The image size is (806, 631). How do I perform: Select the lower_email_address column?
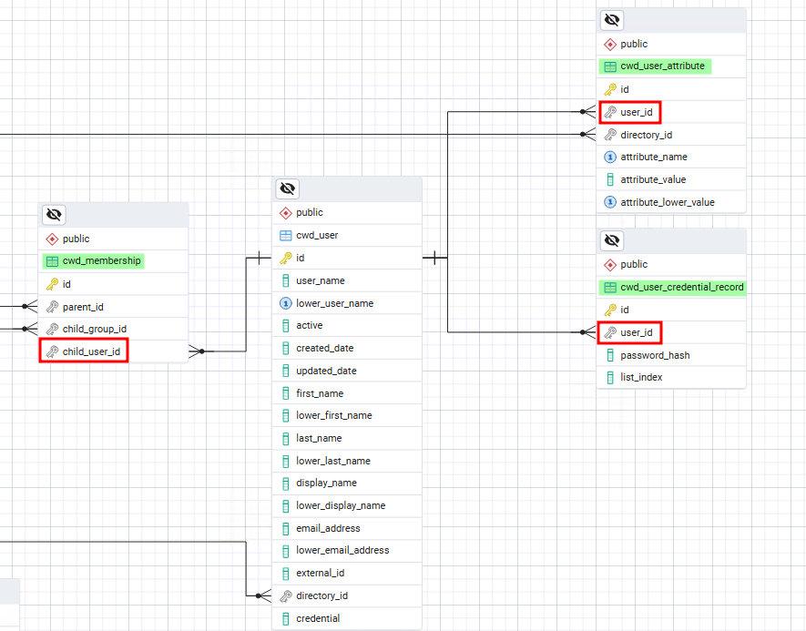pos(342,550)
